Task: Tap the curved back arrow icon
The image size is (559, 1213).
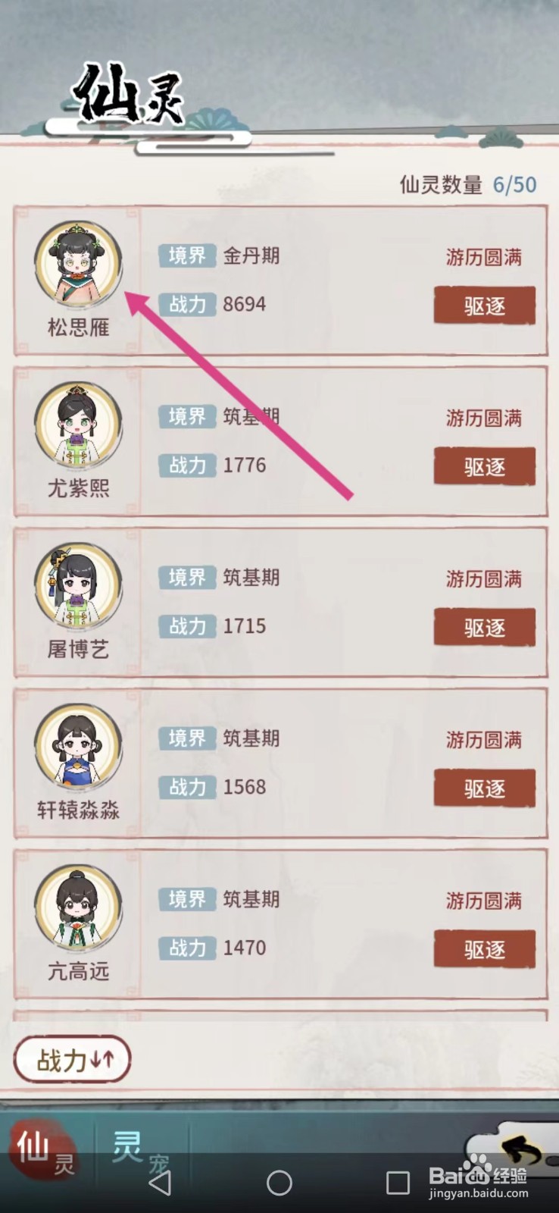Action: [523, 1151]
